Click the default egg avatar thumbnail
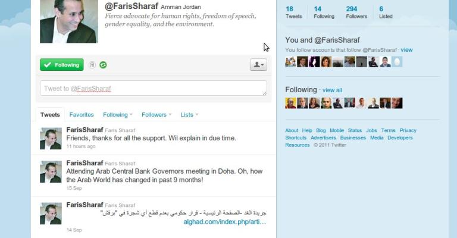The width and height of the screenshot is (457, 238). tap(397, 62)
